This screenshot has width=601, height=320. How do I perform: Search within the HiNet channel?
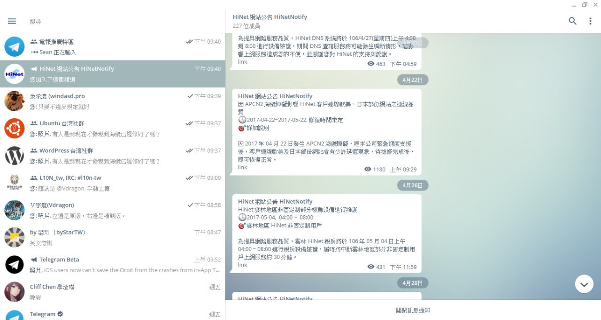coord(572,21)
